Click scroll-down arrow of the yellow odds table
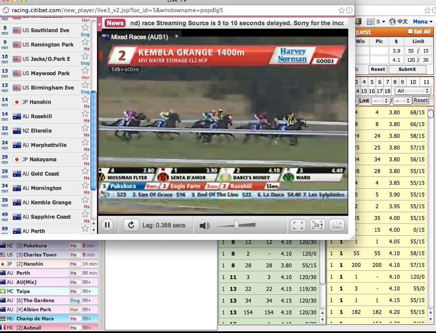Screen dimensions: 436x333 click(x=430, y=320)
